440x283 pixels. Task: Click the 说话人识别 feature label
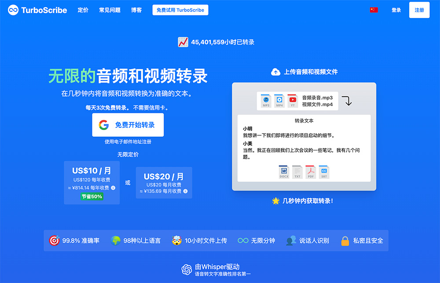(x=314, y=241)
